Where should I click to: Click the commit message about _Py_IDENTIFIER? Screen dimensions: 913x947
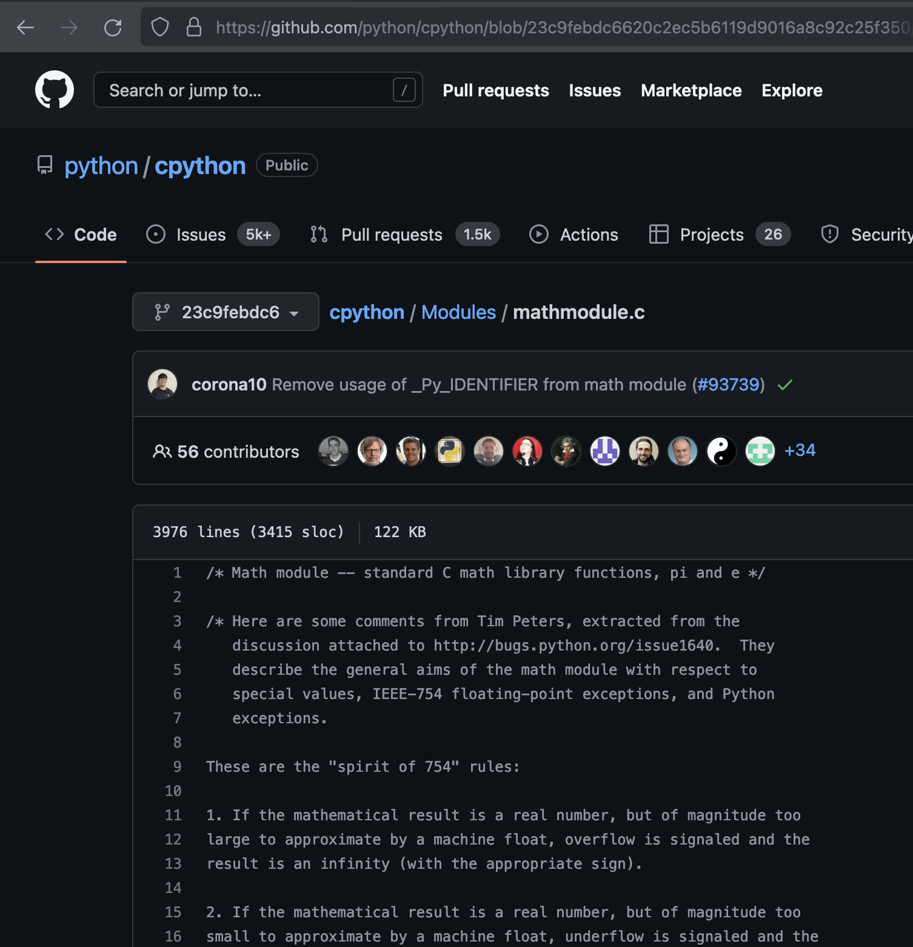(479, 384)
